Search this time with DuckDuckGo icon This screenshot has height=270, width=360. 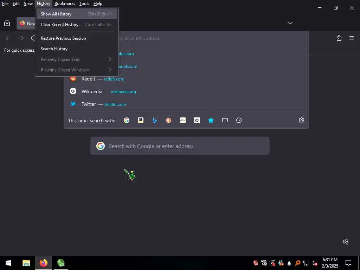tap(168, 120)
